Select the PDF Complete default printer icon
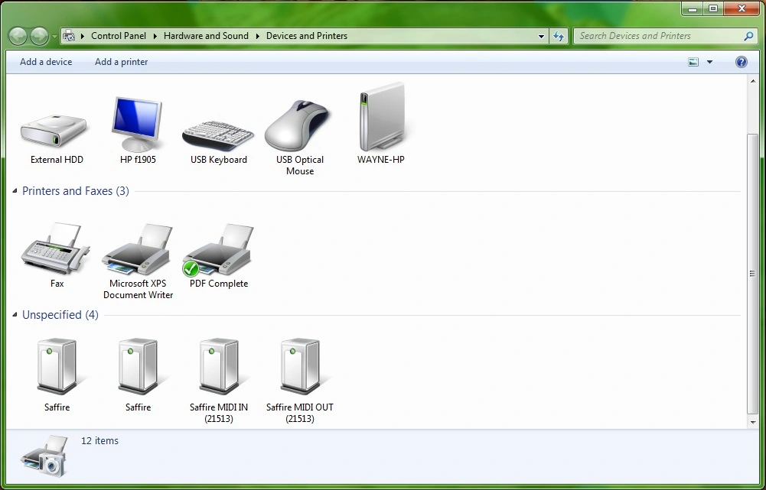 point(218,249)
